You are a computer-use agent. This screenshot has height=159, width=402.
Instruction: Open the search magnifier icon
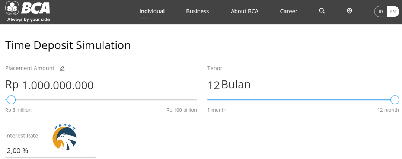[322, 11]
